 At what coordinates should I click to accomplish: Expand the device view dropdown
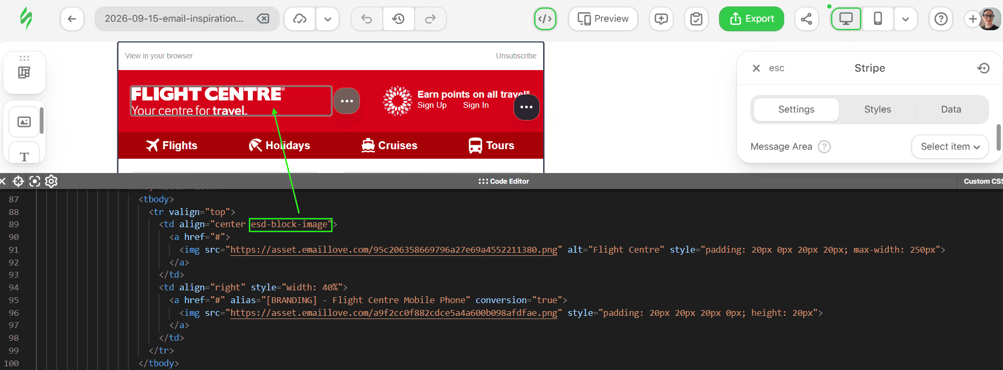[905, 19]
